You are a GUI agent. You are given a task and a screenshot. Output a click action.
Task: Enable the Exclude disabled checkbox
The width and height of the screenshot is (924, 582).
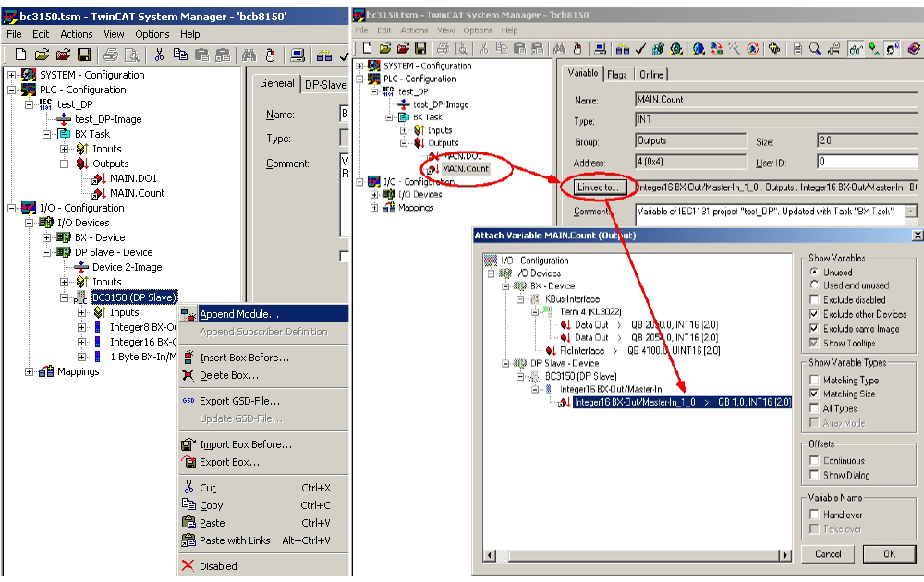pyautogui.click(x=814, y=299)
